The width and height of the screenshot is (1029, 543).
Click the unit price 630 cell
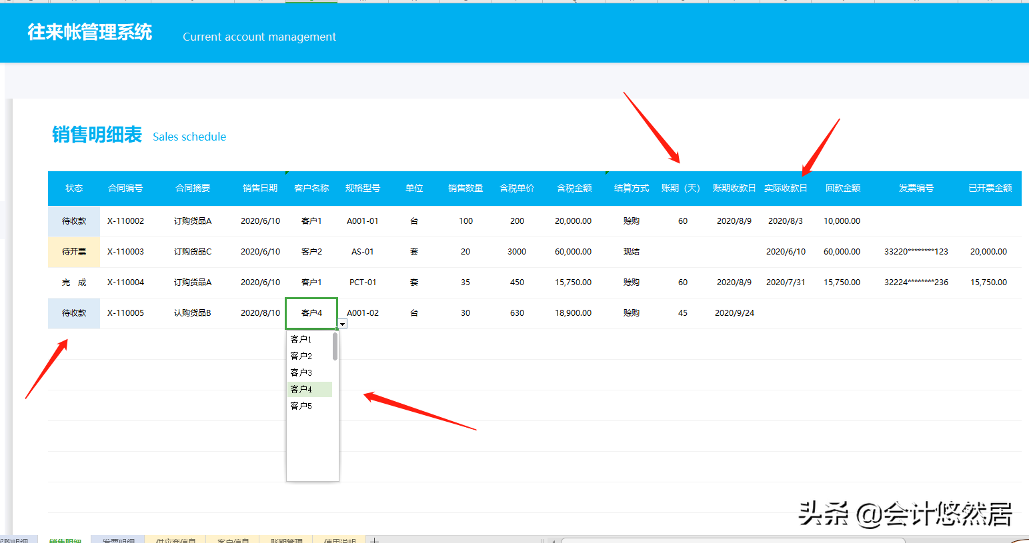[517, 313]
